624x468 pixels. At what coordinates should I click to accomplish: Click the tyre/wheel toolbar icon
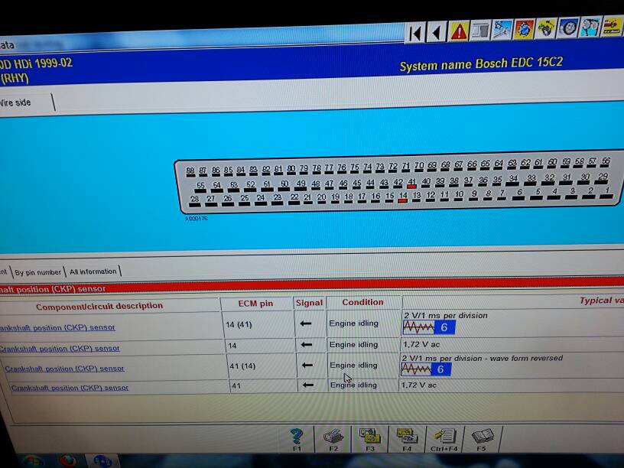coord(568,29)
